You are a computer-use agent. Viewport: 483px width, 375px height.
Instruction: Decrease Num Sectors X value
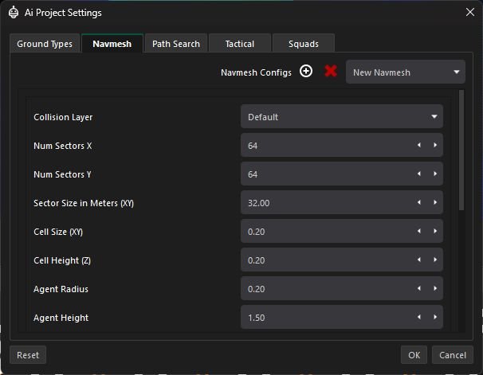click(x=419, y=145)
